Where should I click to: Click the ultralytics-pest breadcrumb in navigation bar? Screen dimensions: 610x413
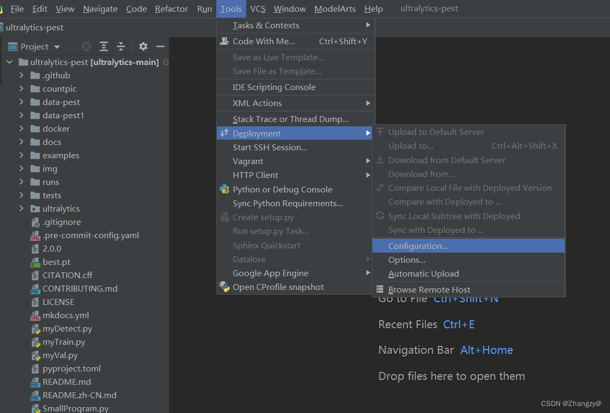pyautogui.click(x=34, y=27)
